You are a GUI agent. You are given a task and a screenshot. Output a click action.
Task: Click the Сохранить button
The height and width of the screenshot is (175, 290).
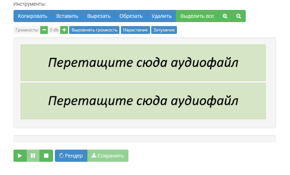pyautogui.click(x=108, y=156)
